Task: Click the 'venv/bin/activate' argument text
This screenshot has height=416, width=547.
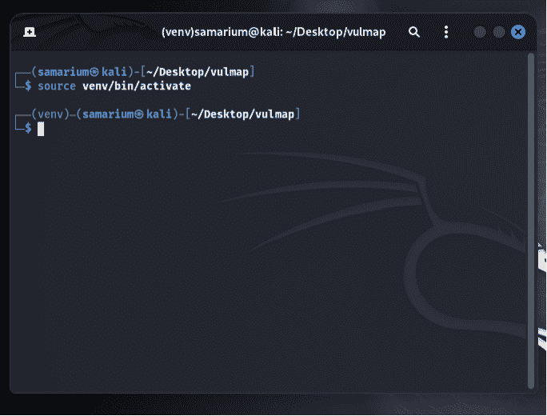Action: 137,86
